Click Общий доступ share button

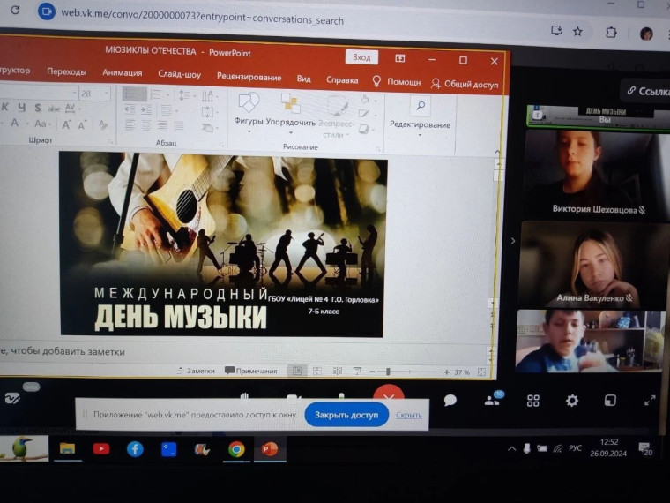465,84
